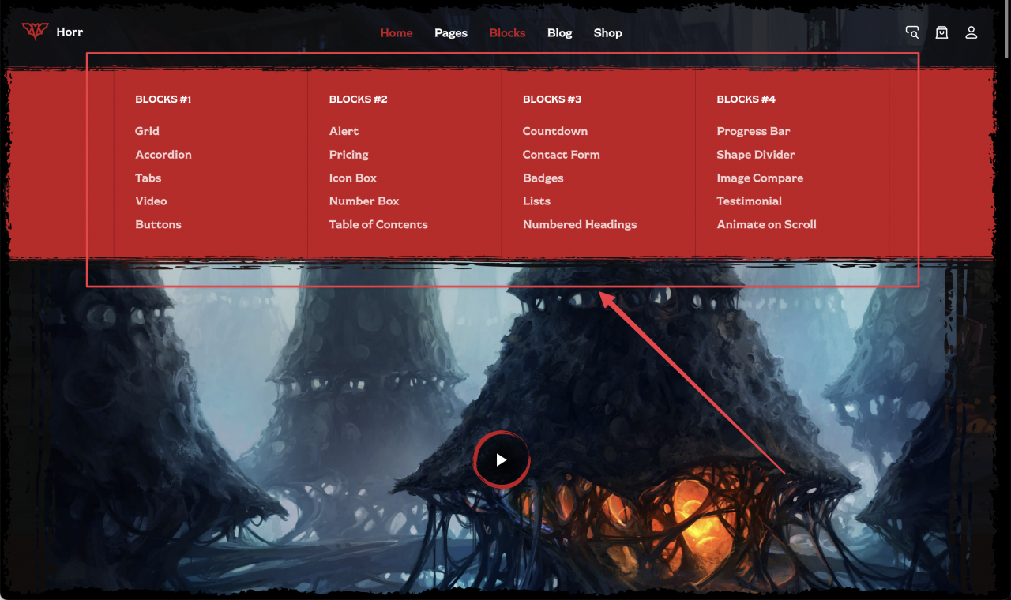Select the Alert block link
This screenshot has height=600, width=1011.
344,131
